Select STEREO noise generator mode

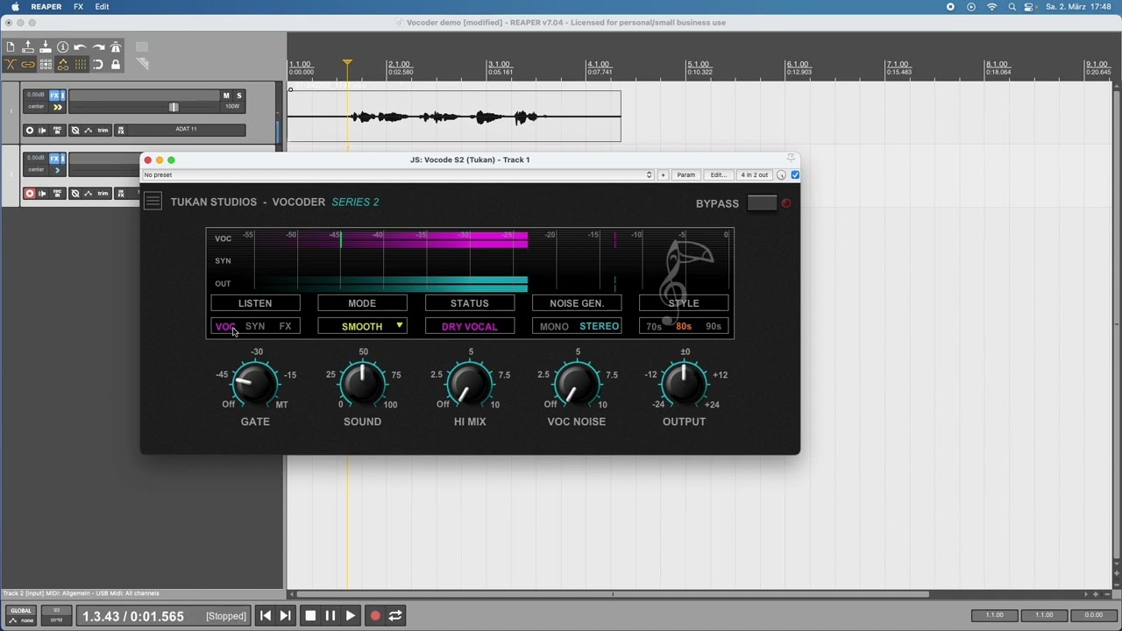click(x=600, y=326)
